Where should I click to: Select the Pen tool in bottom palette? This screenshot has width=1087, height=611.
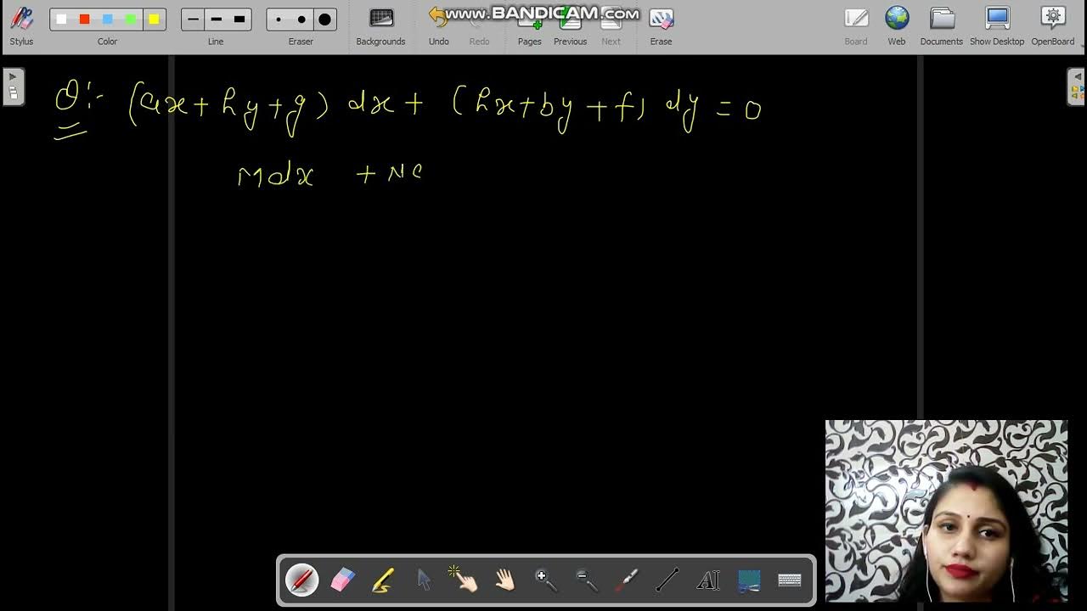(x=301, y=580)
